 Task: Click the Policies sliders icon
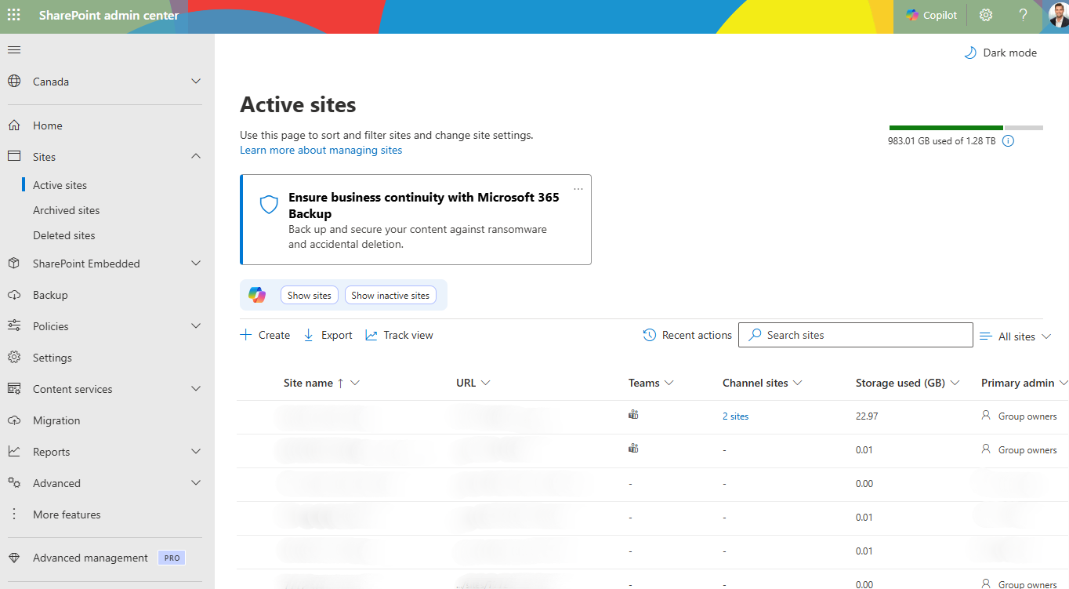click(14, 326)
